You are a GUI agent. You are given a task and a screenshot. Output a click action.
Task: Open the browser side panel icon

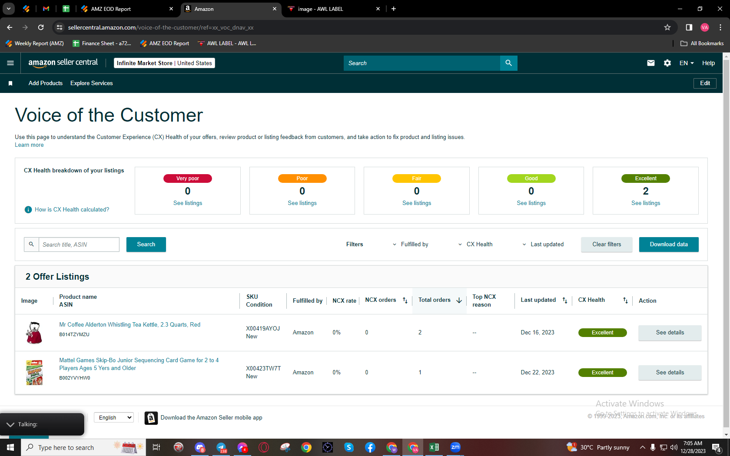pos(689,27)
